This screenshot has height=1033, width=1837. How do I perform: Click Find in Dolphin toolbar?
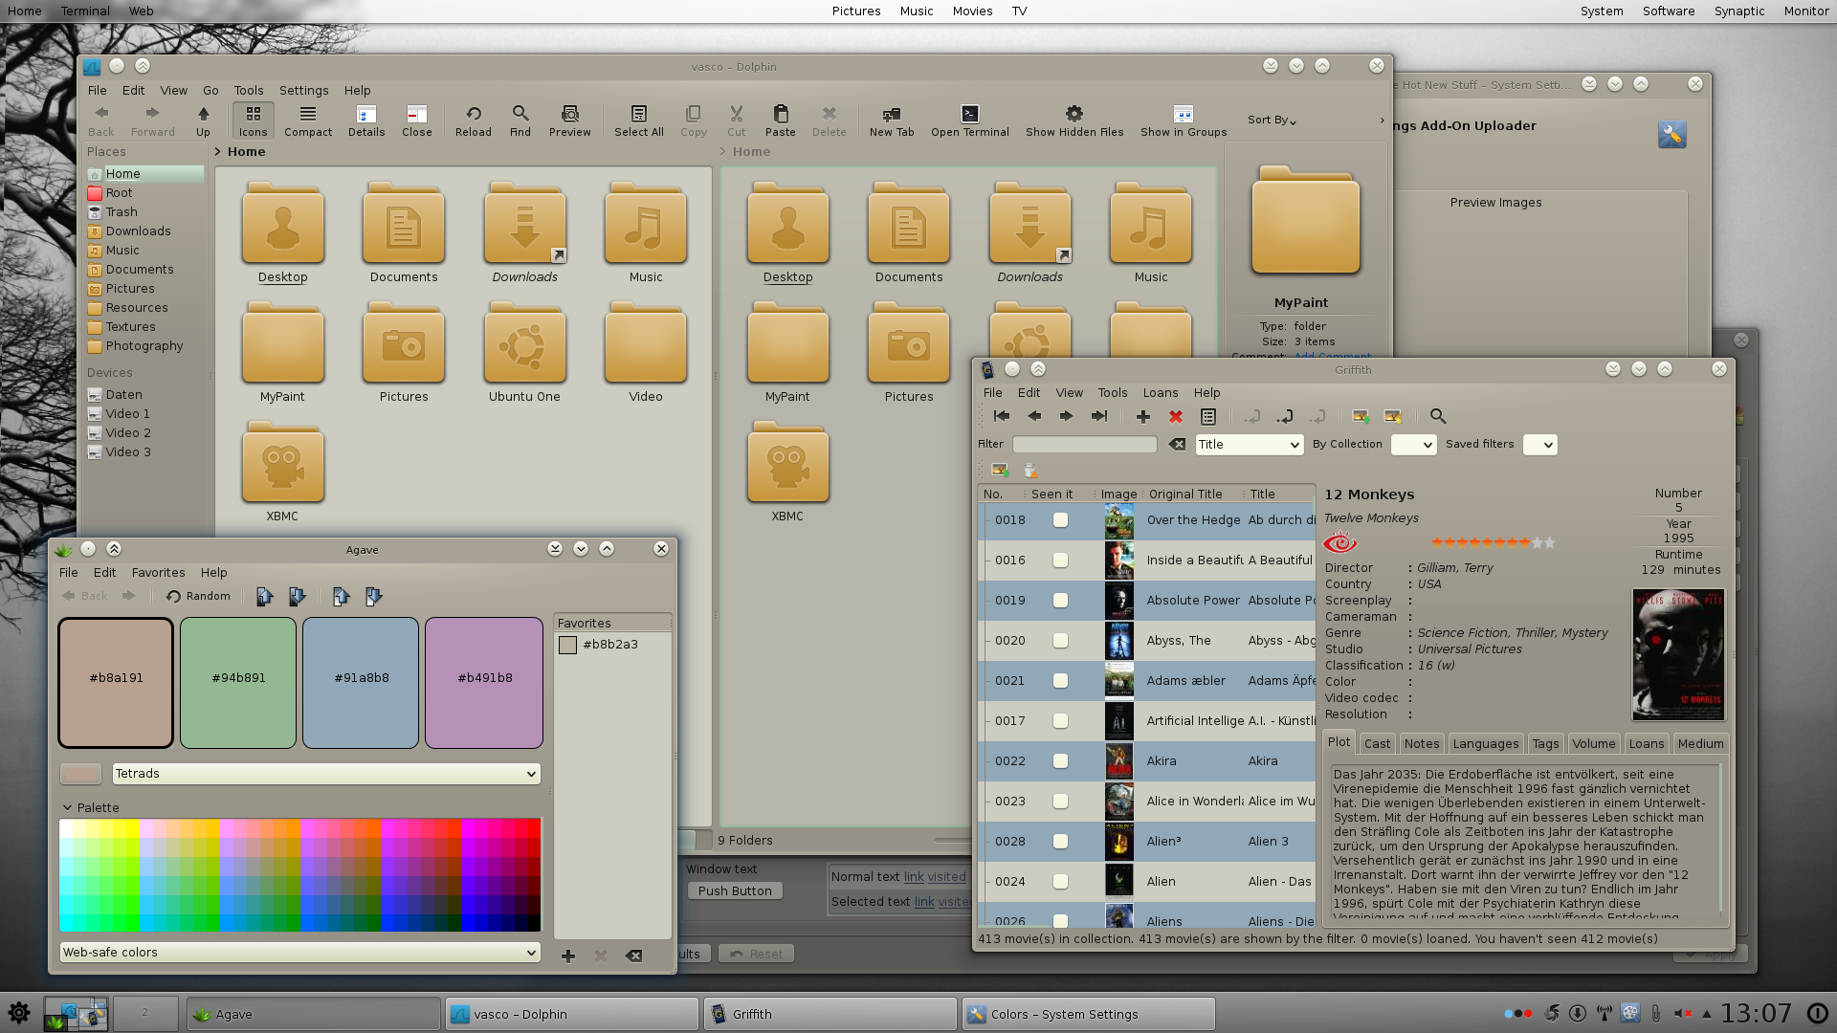pos(520,121)
